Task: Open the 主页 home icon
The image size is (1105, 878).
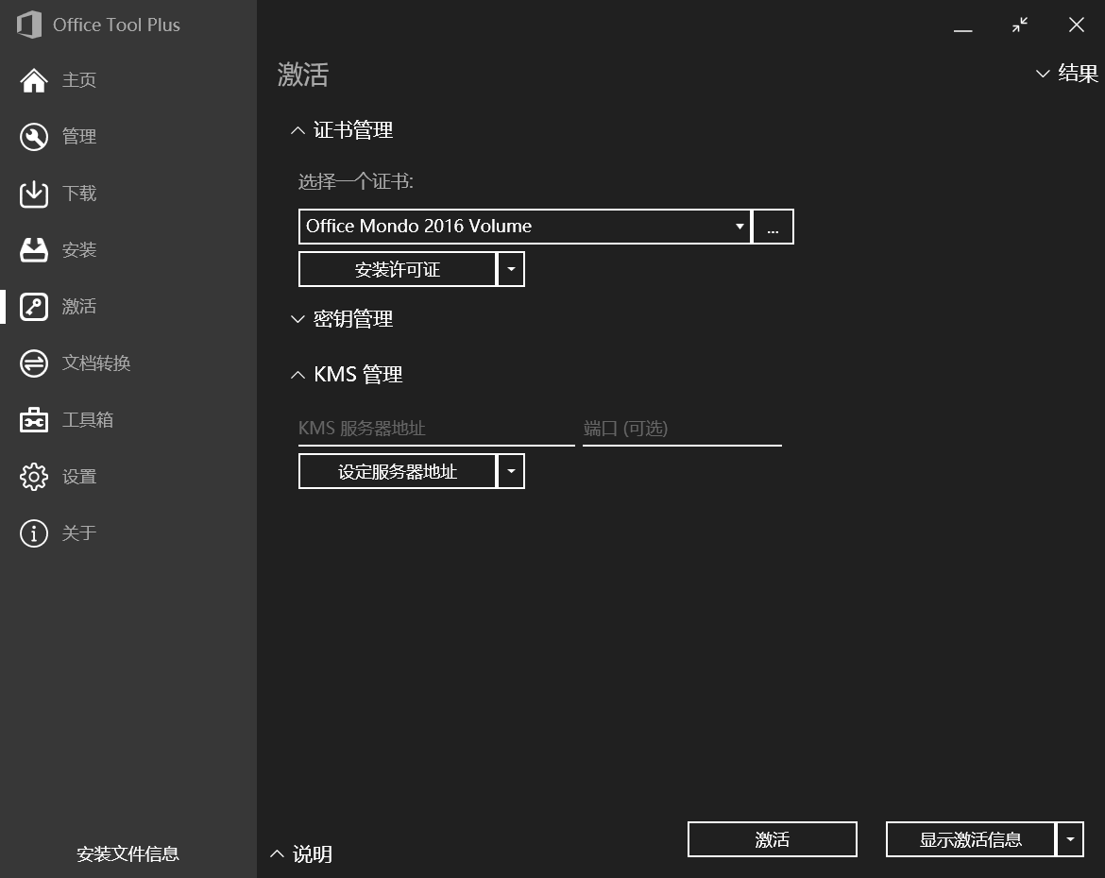Action: [x=34, y=80]
